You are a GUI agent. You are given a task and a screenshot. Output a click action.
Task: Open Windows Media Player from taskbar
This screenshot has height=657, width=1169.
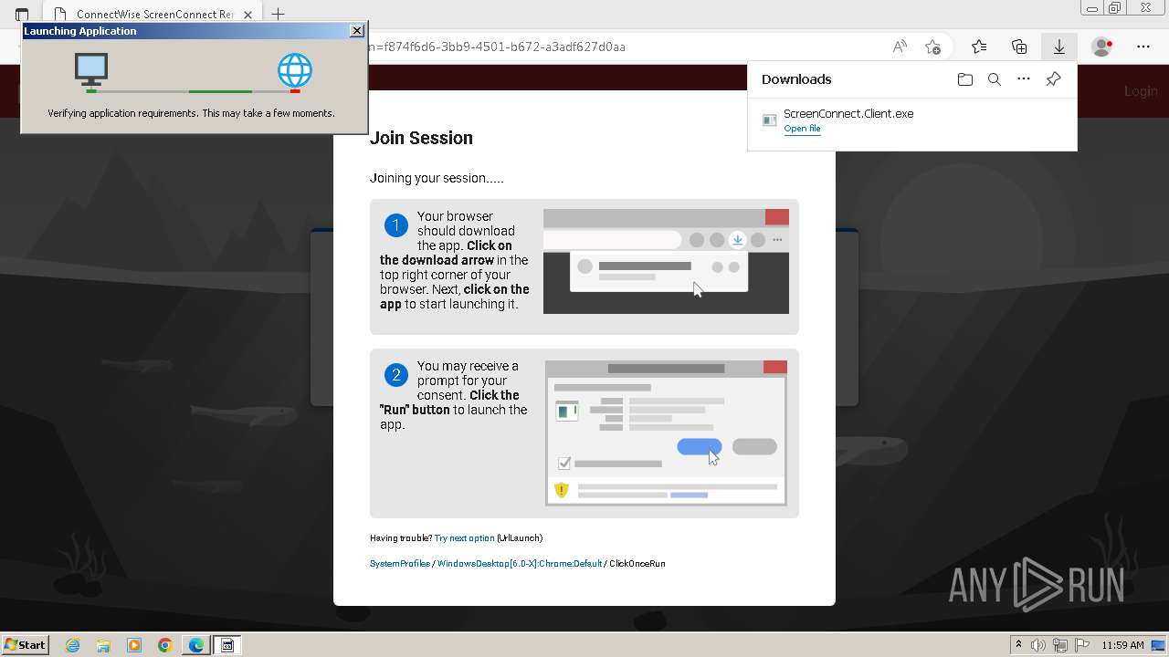click(x=134, y=645)
